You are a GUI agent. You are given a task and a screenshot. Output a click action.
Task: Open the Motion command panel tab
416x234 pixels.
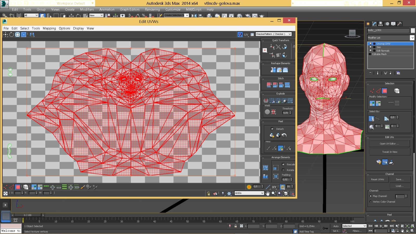387,24
